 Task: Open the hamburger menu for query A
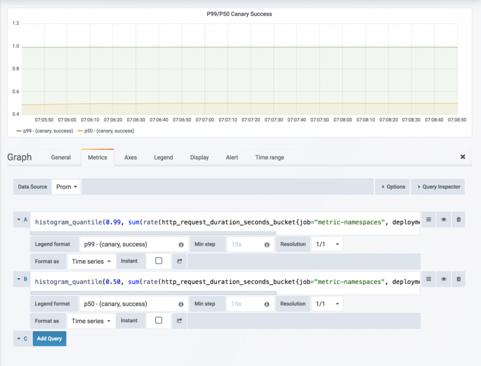click(x=428, y=219)
